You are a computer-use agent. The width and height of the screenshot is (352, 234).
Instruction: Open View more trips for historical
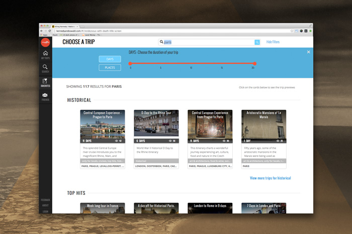coord(271,178)
